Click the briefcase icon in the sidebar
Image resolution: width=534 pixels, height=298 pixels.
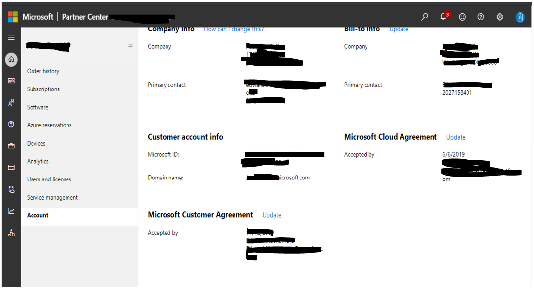pos(11,146)
